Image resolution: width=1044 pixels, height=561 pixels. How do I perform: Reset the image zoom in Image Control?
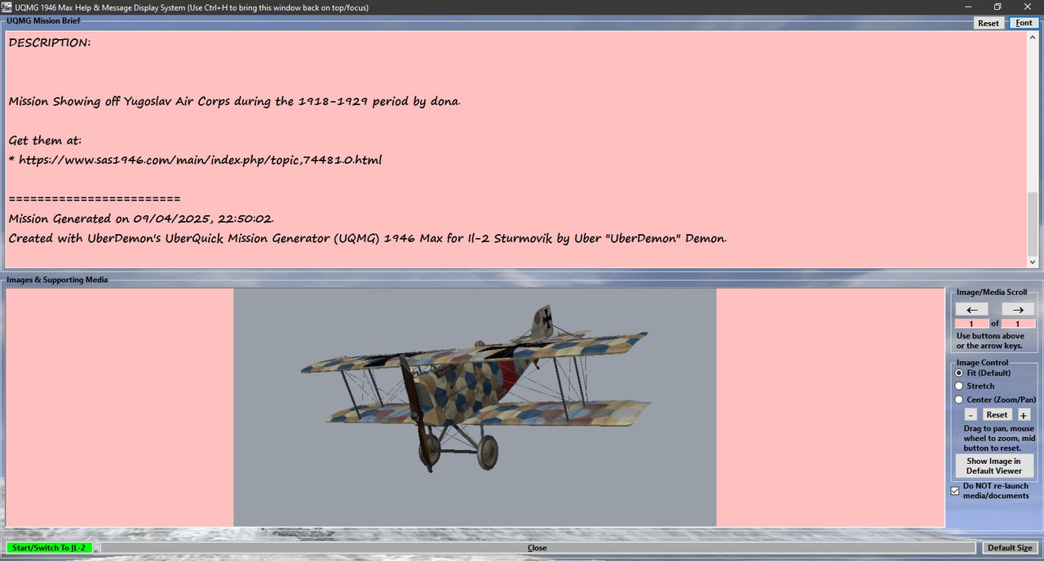[997, 415]
